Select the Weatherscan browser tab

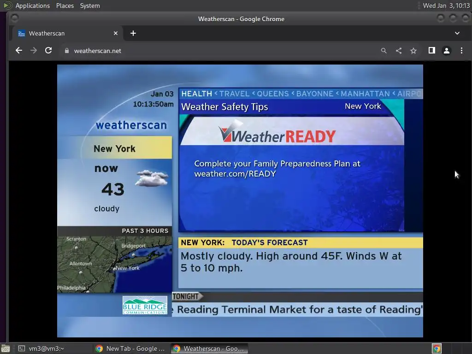(x=68, y=33)
